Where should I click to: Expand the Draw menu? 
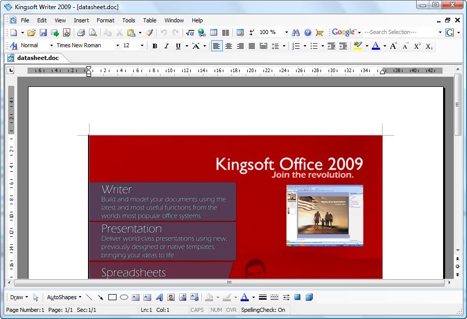tap(19, 297)
